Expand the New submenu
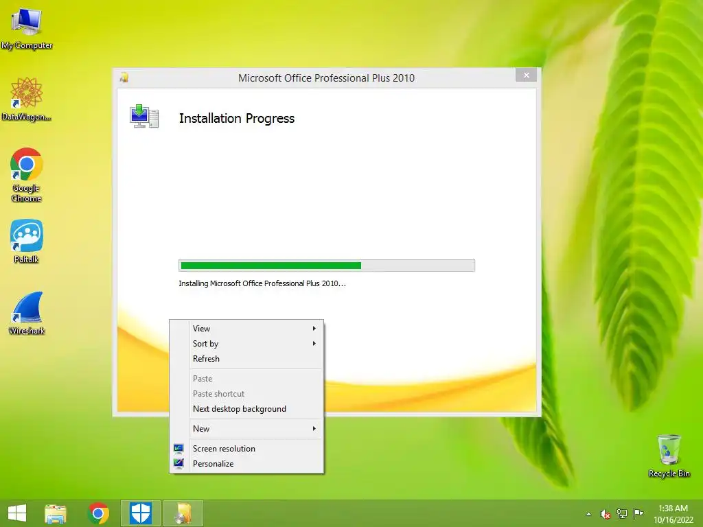This screenshot has height=527, width=703. click(246, 429)
